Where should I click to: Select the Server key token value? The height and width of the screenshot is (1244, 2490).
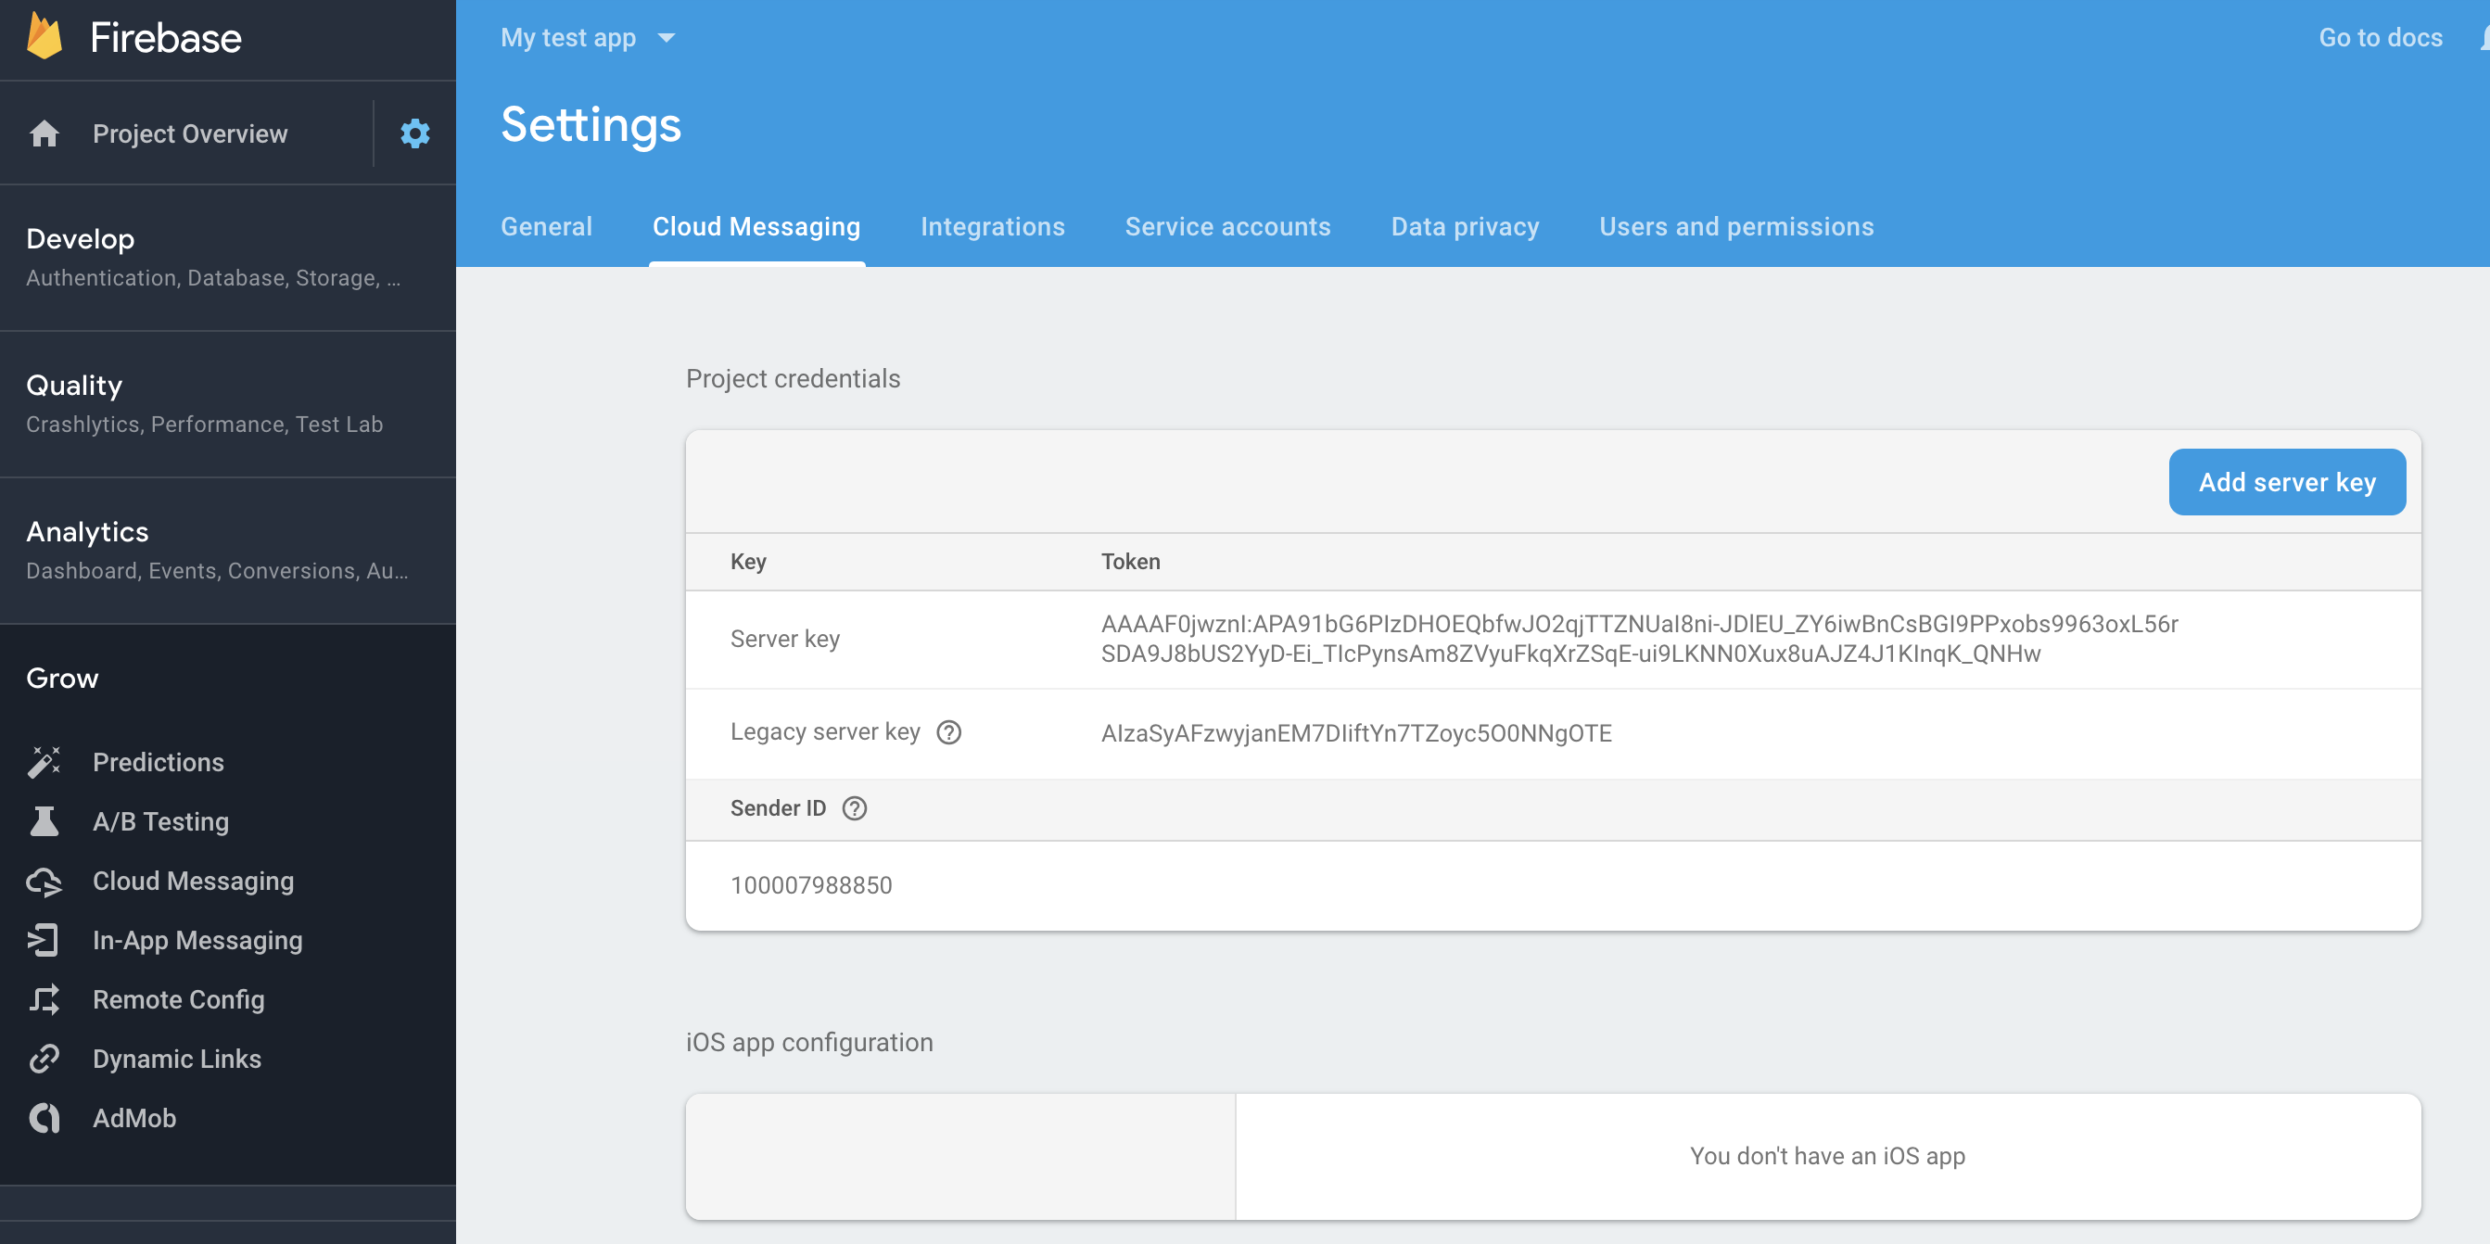click(1639, 639)
